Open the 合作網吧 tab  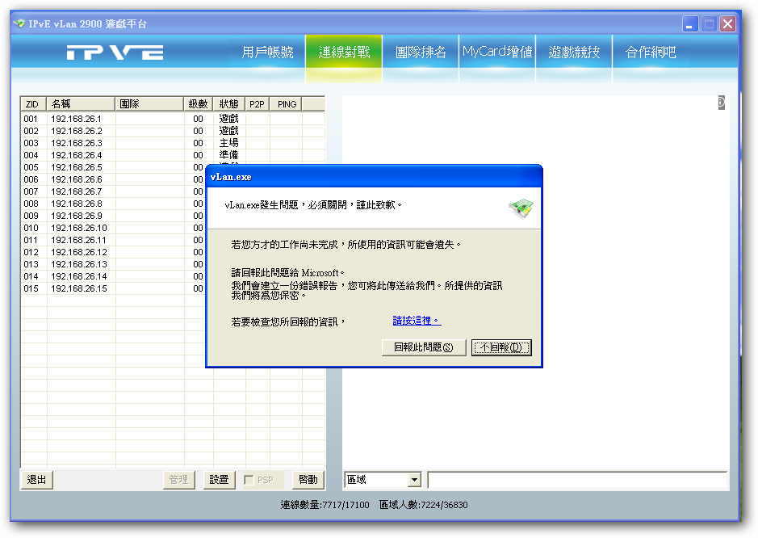click(x=651, y=52)
